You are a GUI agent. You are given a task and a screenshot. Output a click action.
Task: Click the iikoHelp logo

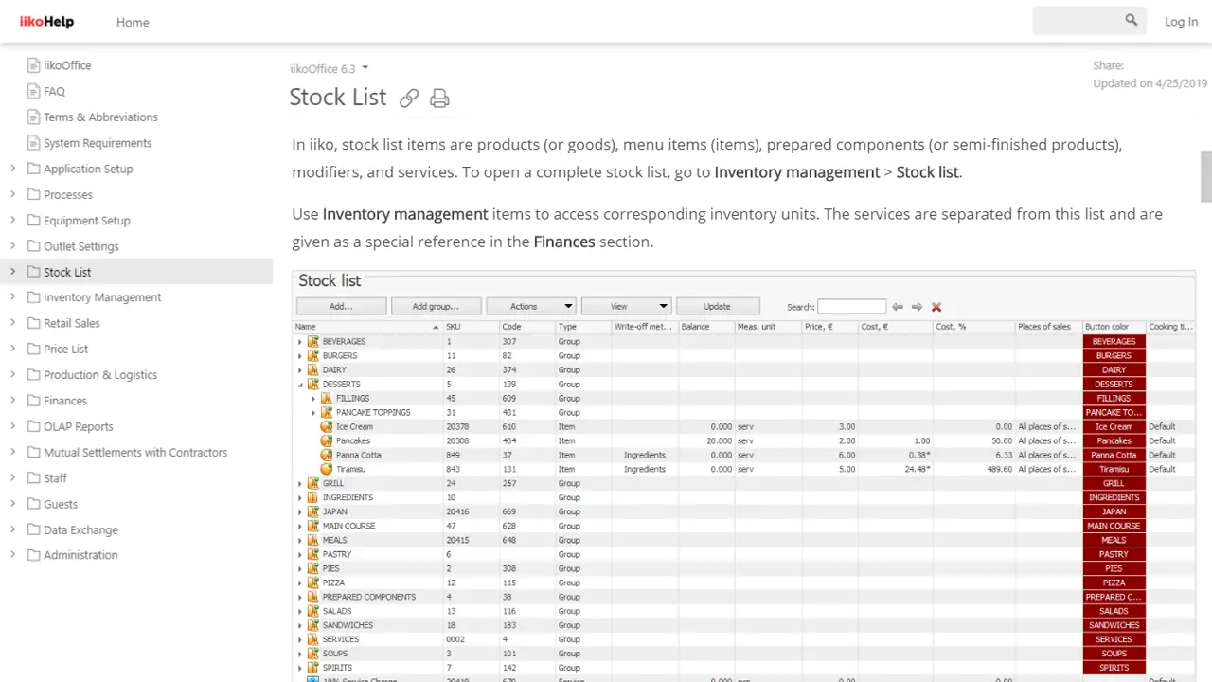point(46,22)
